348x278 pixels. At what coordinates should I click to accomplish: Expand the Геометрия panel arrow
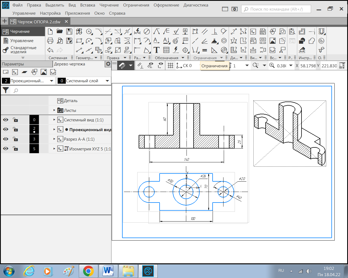pyautogui.click(x=96, y=58)
